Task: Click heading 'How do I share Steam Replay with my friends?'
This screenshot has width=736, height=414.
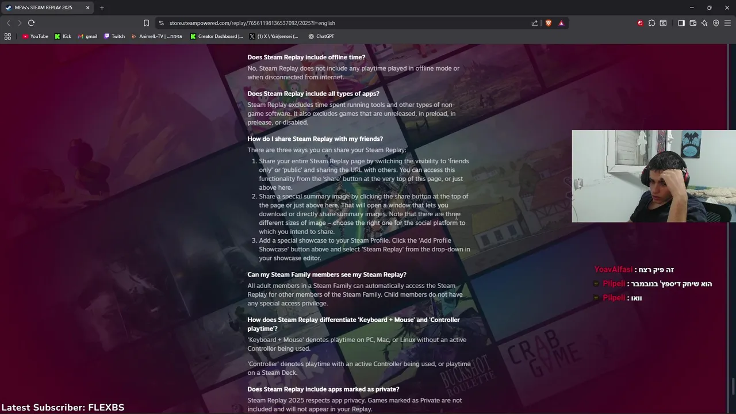Action: pyautogui.click(x=315, y=139)
